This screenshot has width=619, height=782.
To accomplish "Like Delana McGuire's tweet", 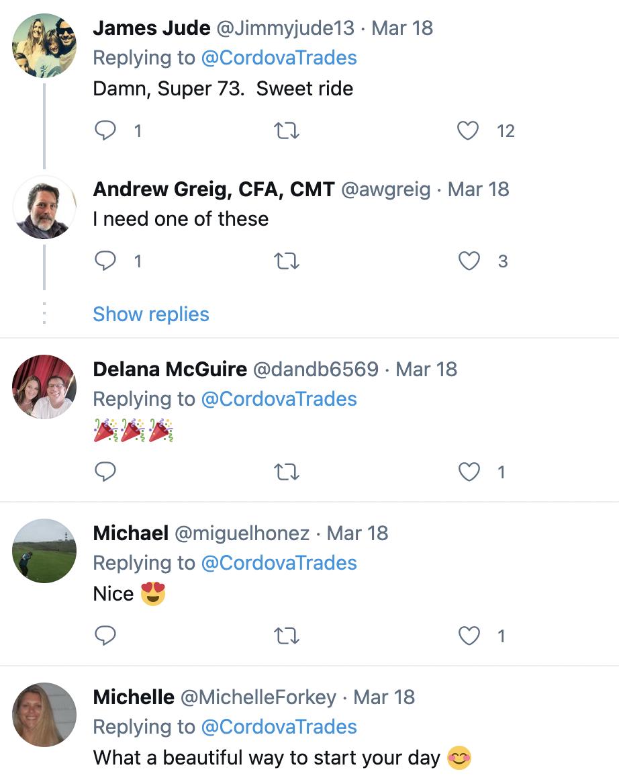I will tap(468, 472).
